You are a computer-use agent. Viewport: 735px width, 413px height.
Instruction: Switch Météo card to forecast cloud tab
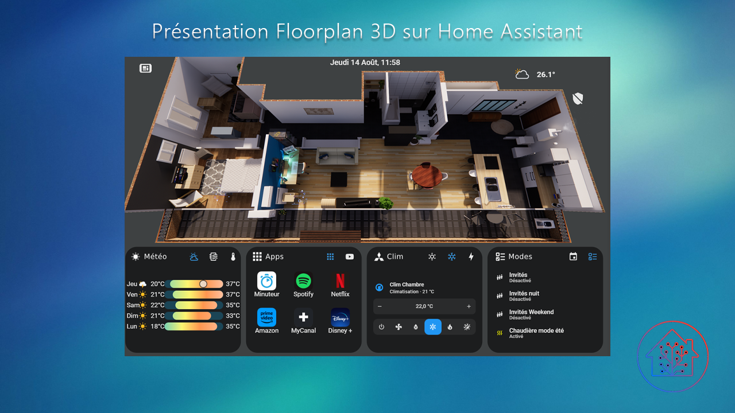pyautogui.click(x=194, y=257)
